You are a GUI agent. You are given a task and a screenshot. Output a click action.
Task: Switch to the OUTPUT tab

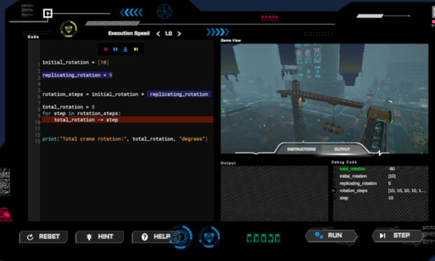(342, 149)
